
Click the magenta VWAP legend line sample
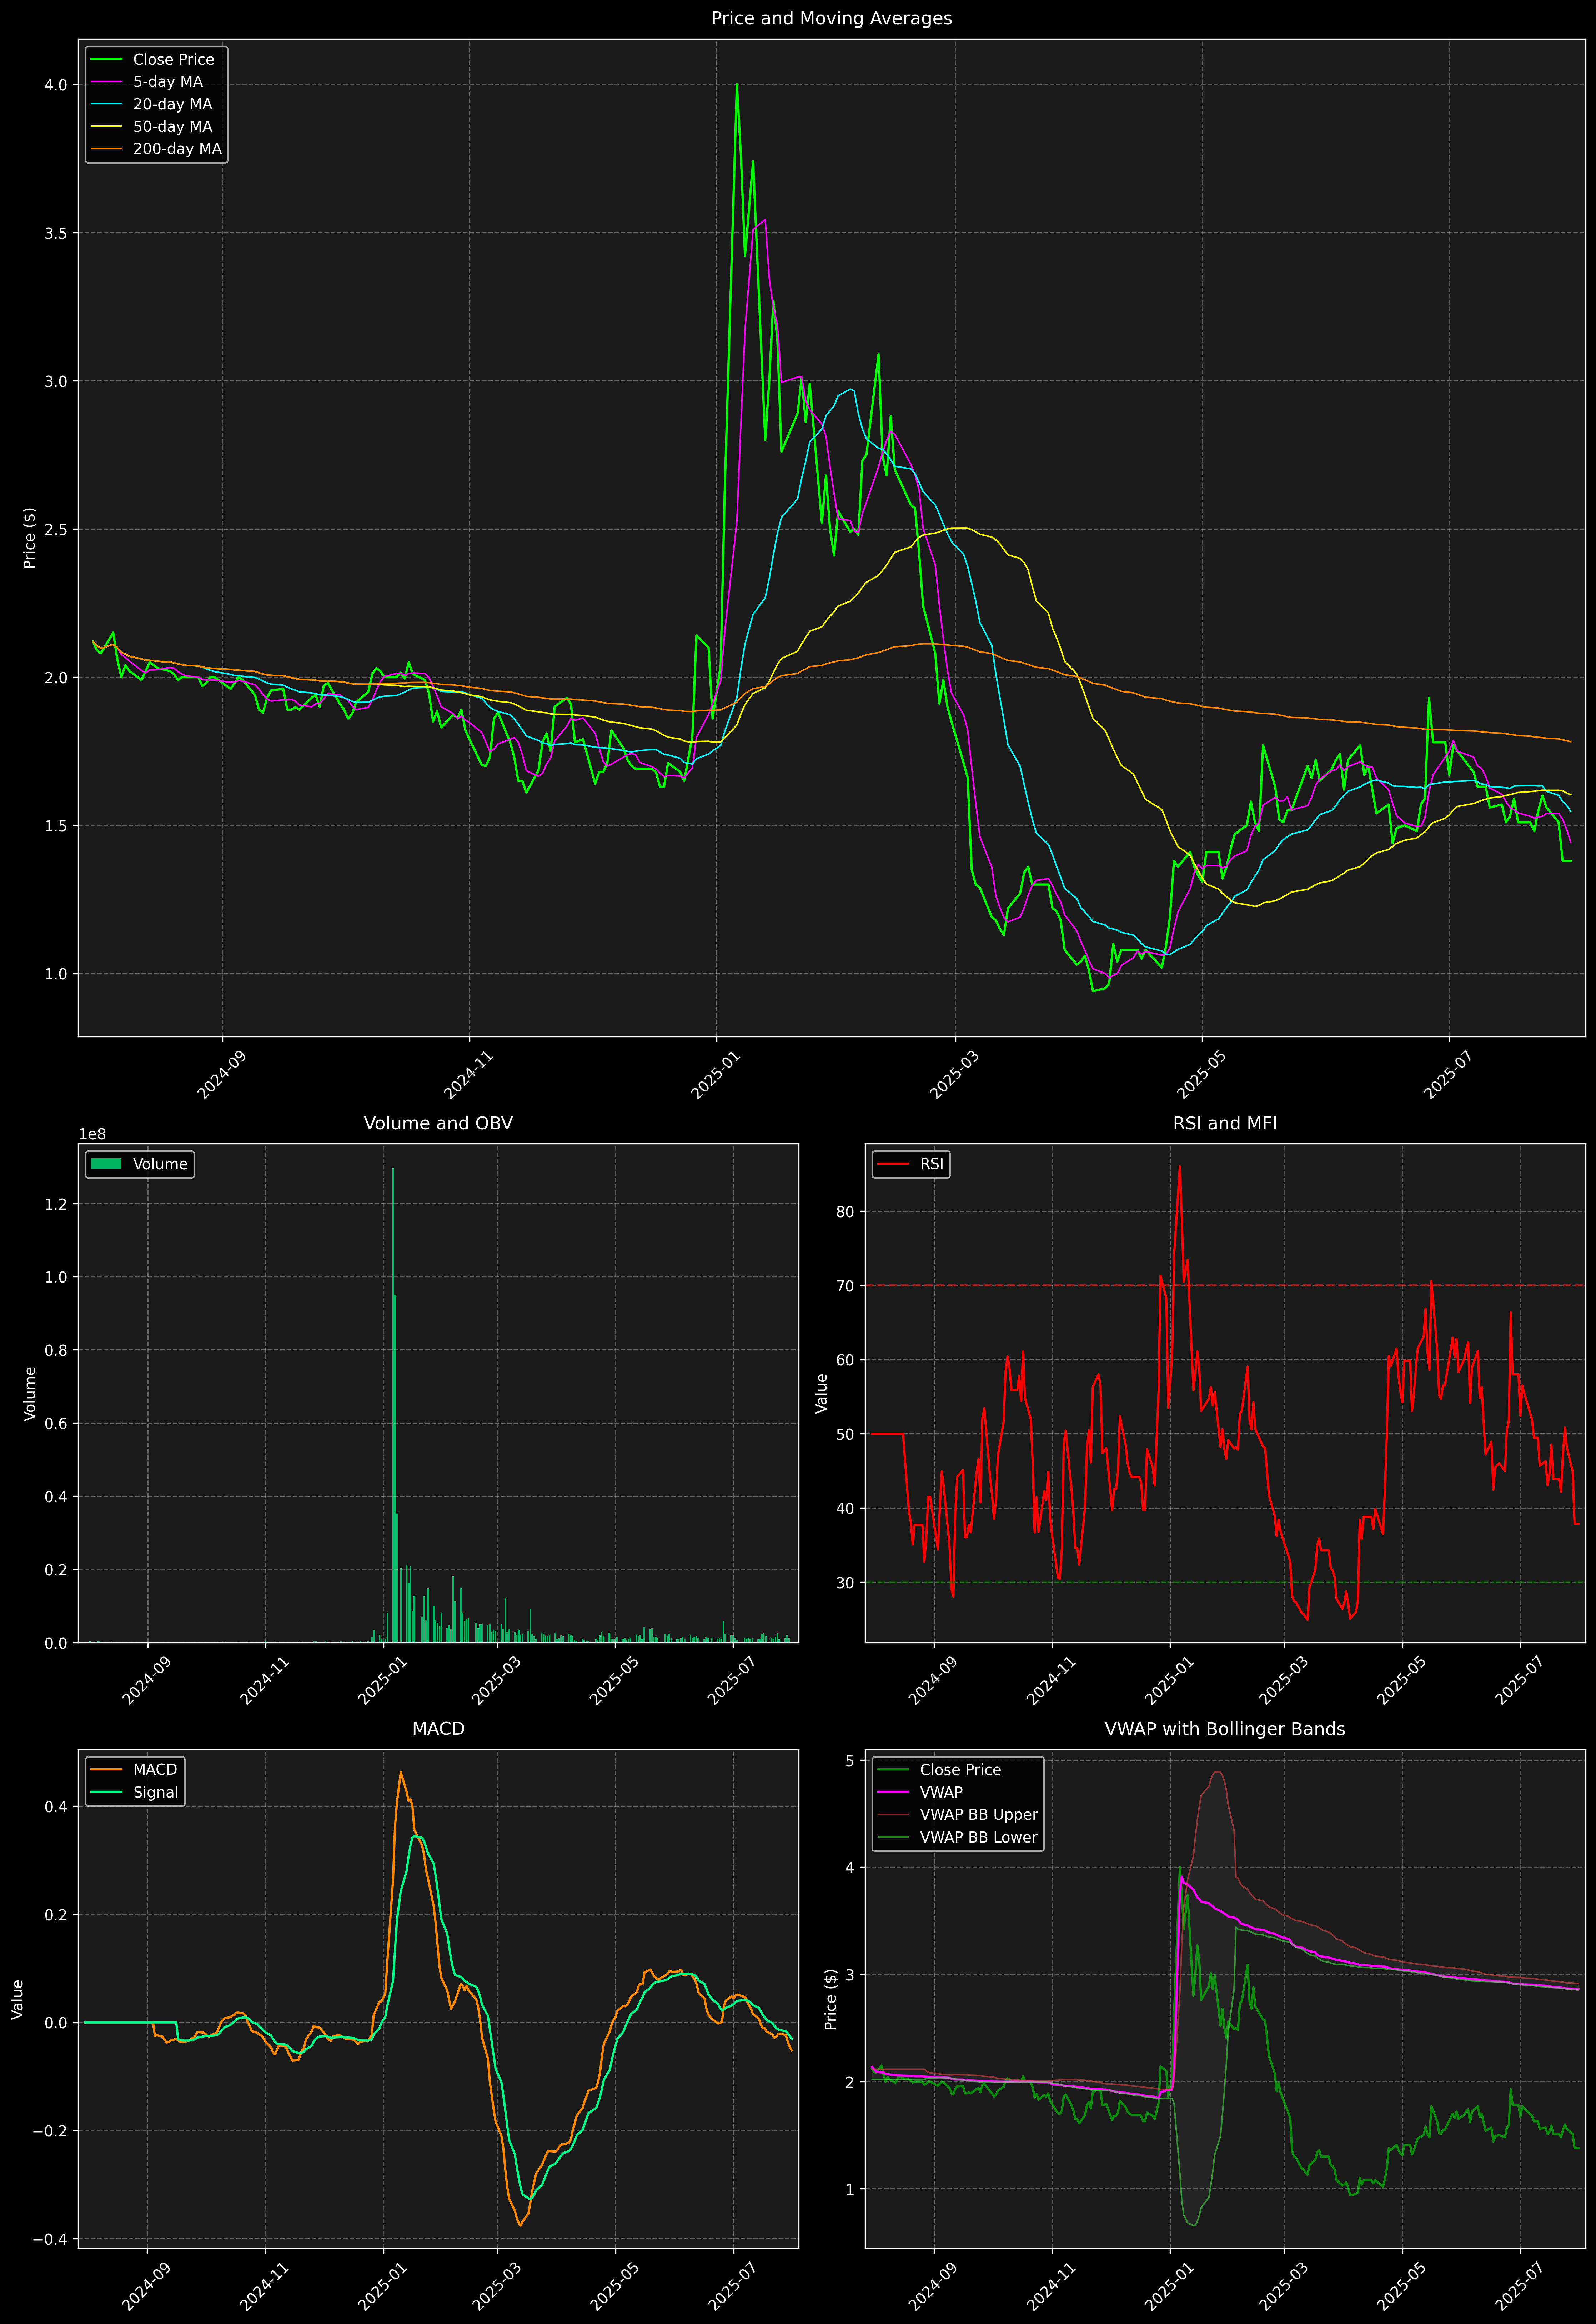[893, 1792]
